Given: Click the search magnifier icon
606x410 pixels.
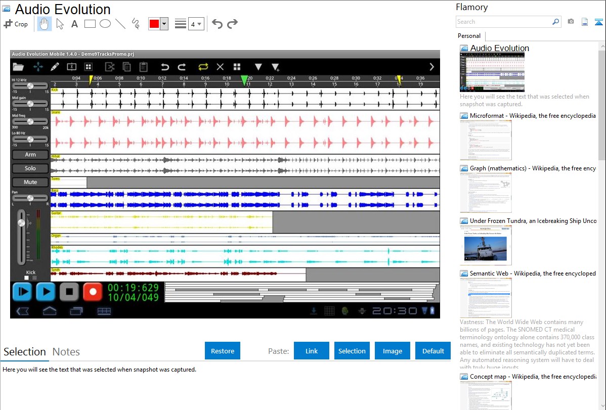Looking at the screenshot, I should [555, 22].
